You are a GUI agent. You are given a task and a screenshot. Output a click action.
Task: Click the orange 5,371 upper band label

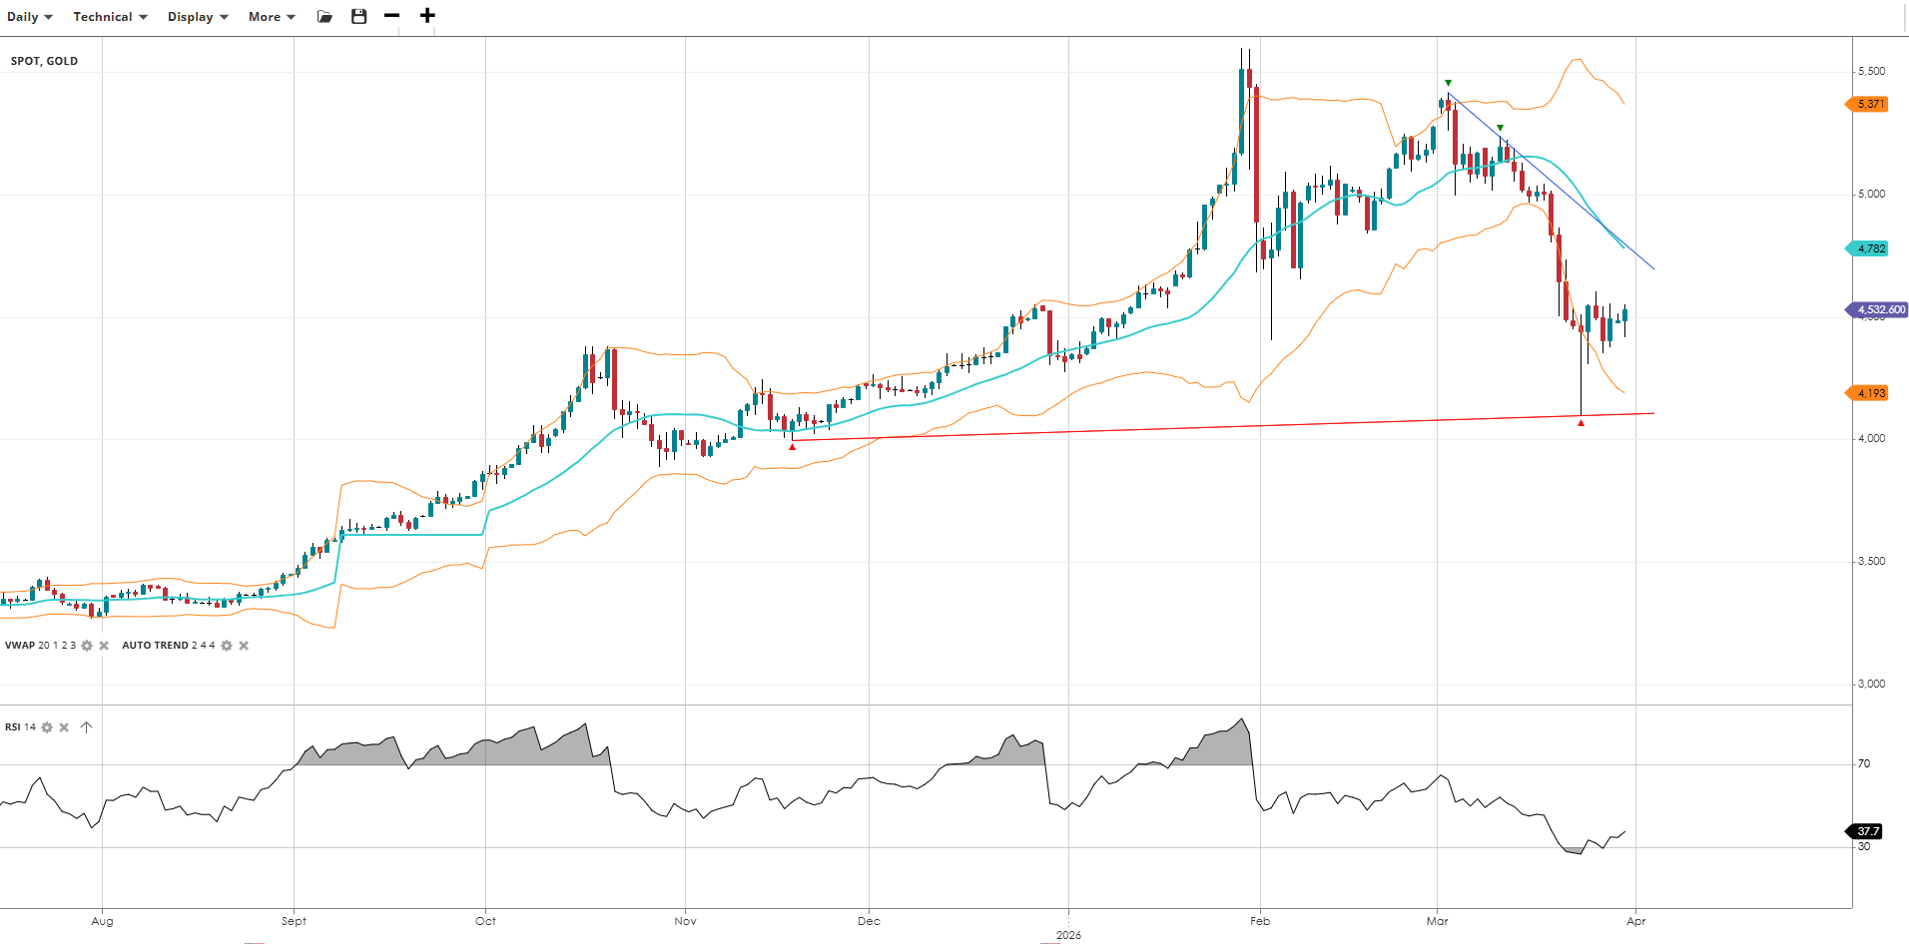point(1870,104)
